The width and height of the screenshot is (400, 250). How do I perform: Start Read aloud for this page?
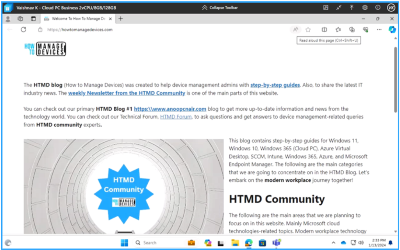point(295,30)
